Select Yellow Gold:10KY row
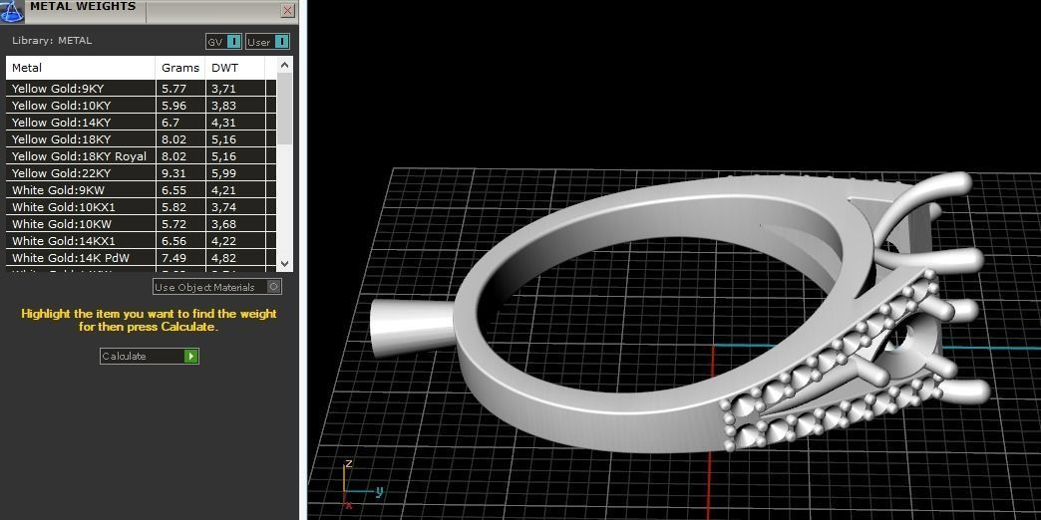The height and width of the screenshot is (520, 1041). 141,106
